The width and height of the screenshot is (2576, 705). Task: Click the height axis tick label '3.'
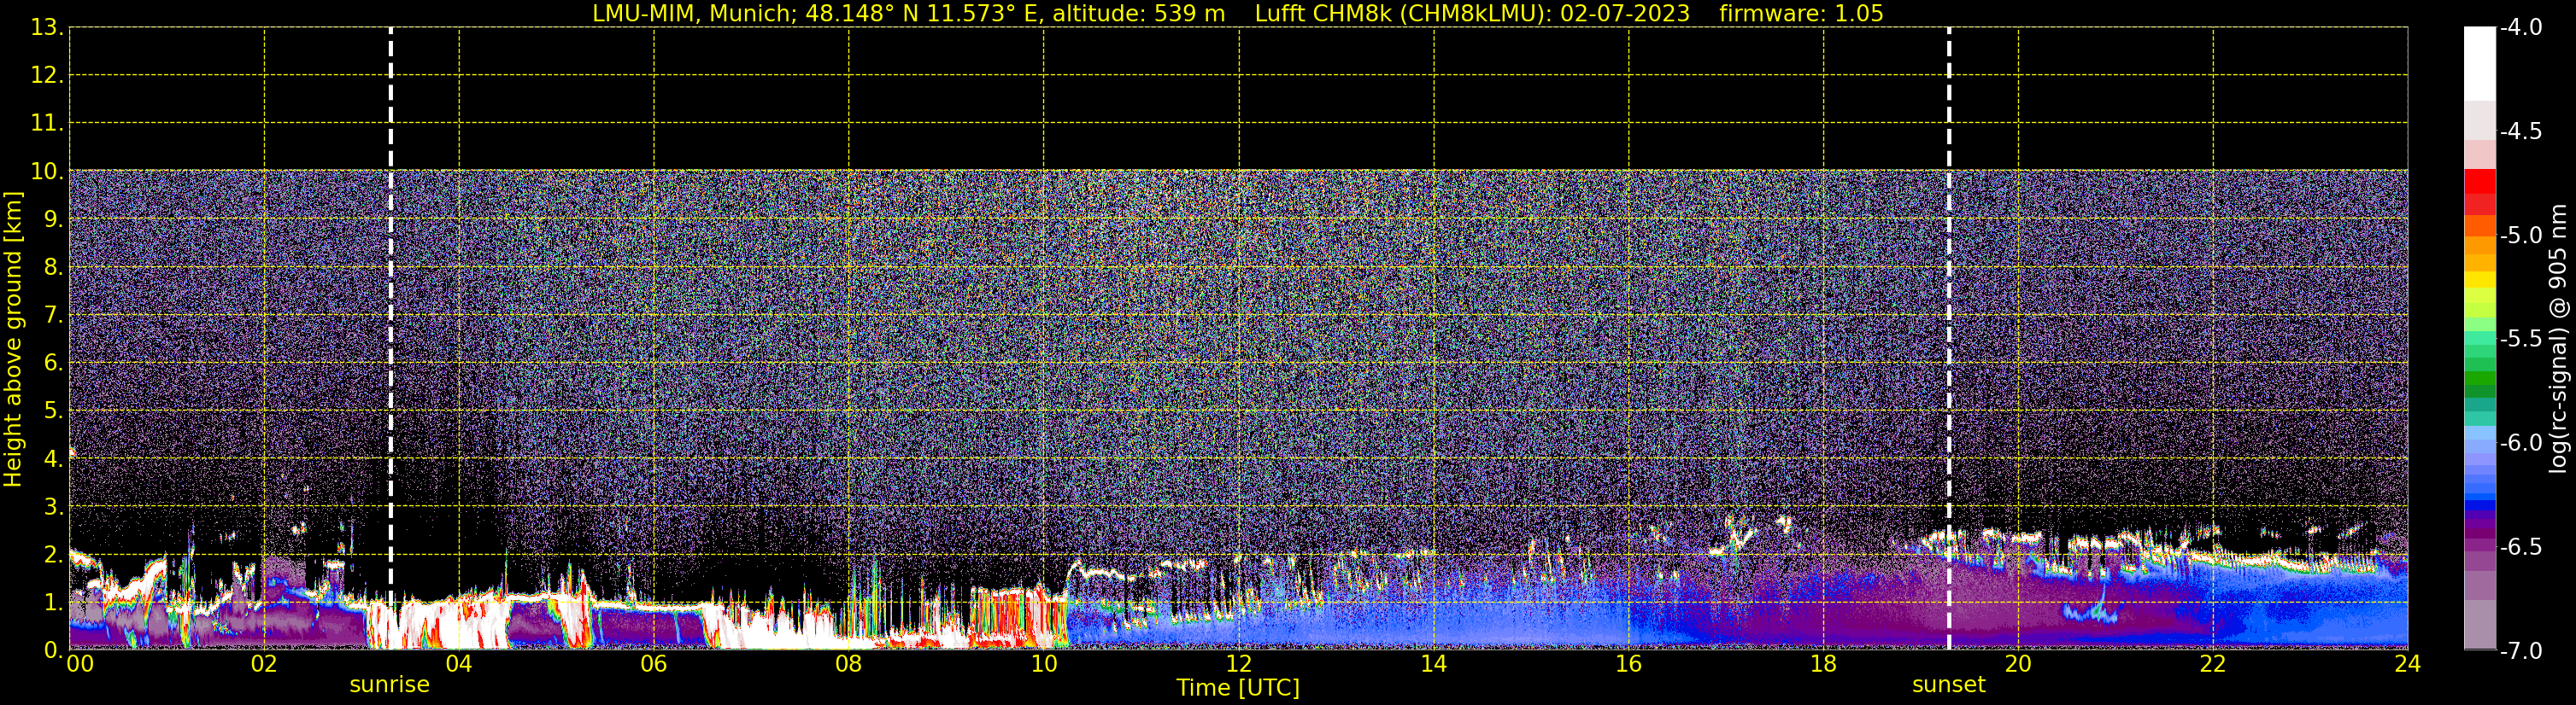pyautogui.click(x=53, y=507)
